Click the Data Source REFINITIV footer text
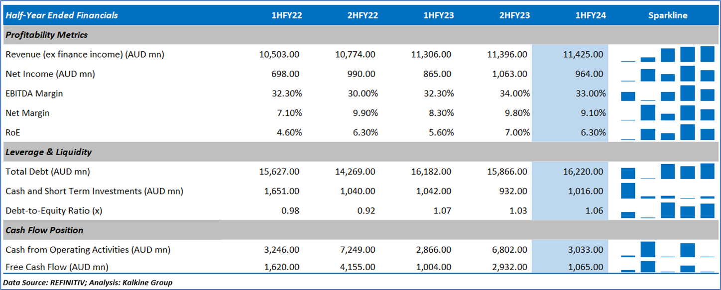 point(88,283)
